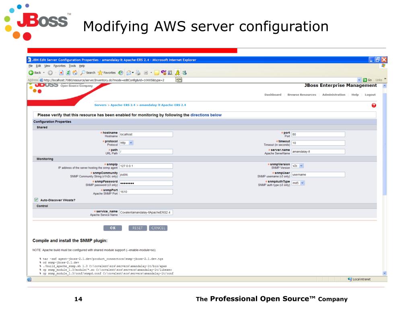Click page icon beside address URL
Viewport: 412px width, 309px height.
41,80
